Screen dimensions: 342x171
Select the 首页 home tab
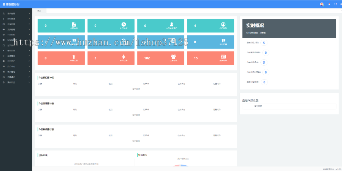point(39,11)
